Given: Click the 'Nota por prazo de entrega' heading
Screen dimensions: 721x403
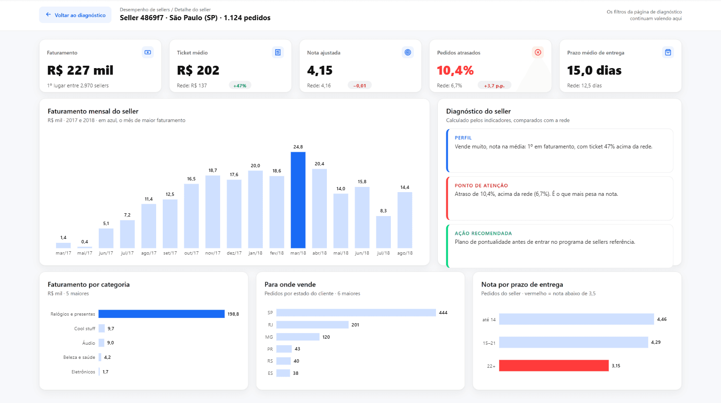Looking at the screenshot, I should tap(522, 285).
